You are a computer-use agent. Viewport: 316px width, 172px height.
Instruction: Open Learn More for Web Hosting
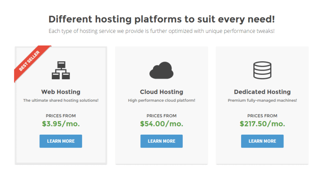coord(61,141)
